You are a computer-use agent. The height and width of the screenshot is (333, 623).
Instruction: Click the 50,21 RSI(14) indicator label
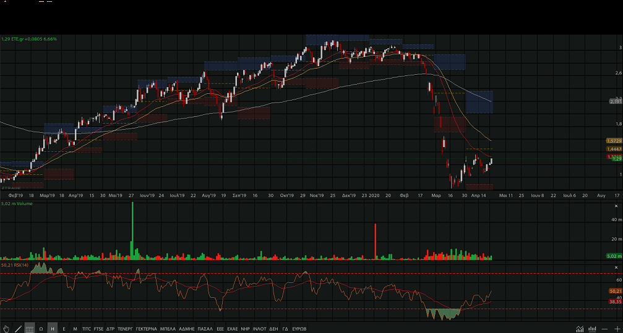(x=15, y=265)
